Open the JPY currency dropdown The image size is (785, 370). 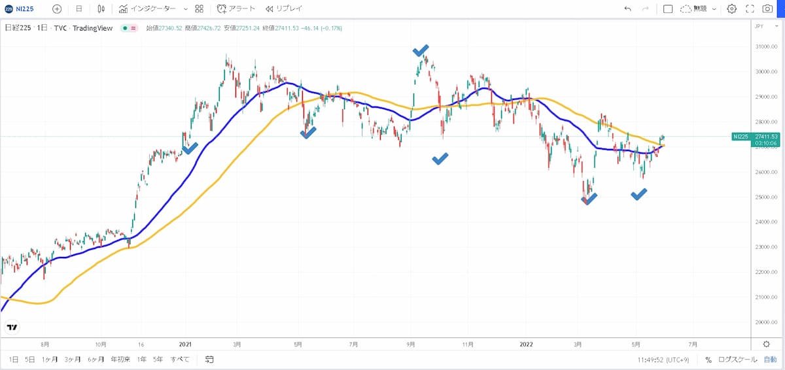point(759,26)
